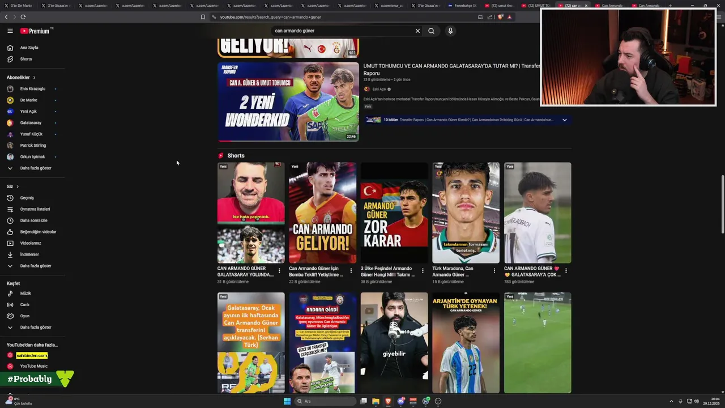The image size is (725, 408).
Task: Open the Yusuf Küçük subscription channel
Action: [x=33, y=134]
